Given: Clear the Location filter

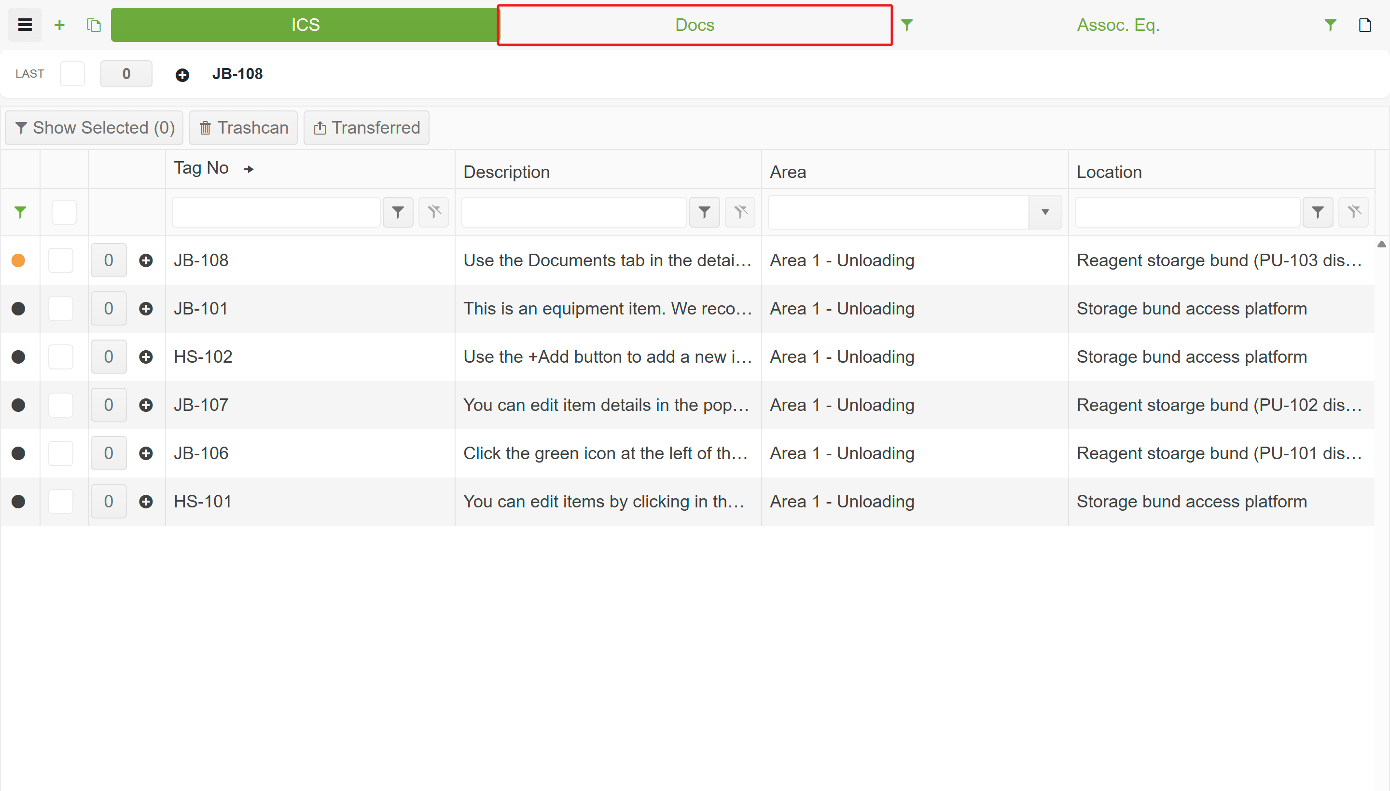Looking at the screenshot, I should click(x=1354, y=212).
